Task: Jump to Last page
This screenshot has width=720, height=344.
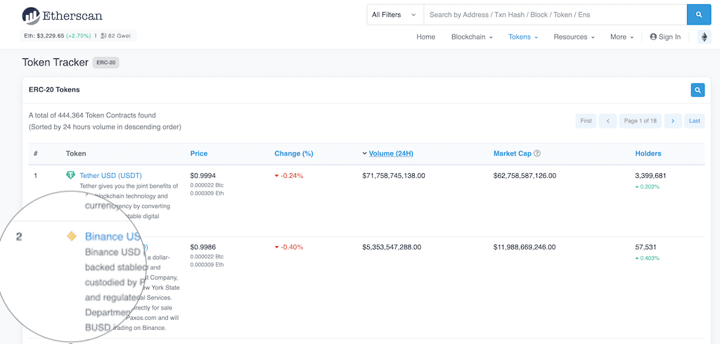Action: pyautogui.click(x=695, y=121)
